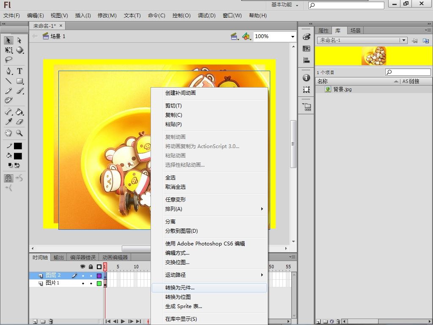The width and height of the screenshot is (433, 325).
Task: Open the Color palette panel icon
Action: (307, 37)
